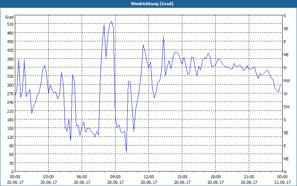Select the NE compass label at the 45 level
297x186 pixels.
point(286,159)
